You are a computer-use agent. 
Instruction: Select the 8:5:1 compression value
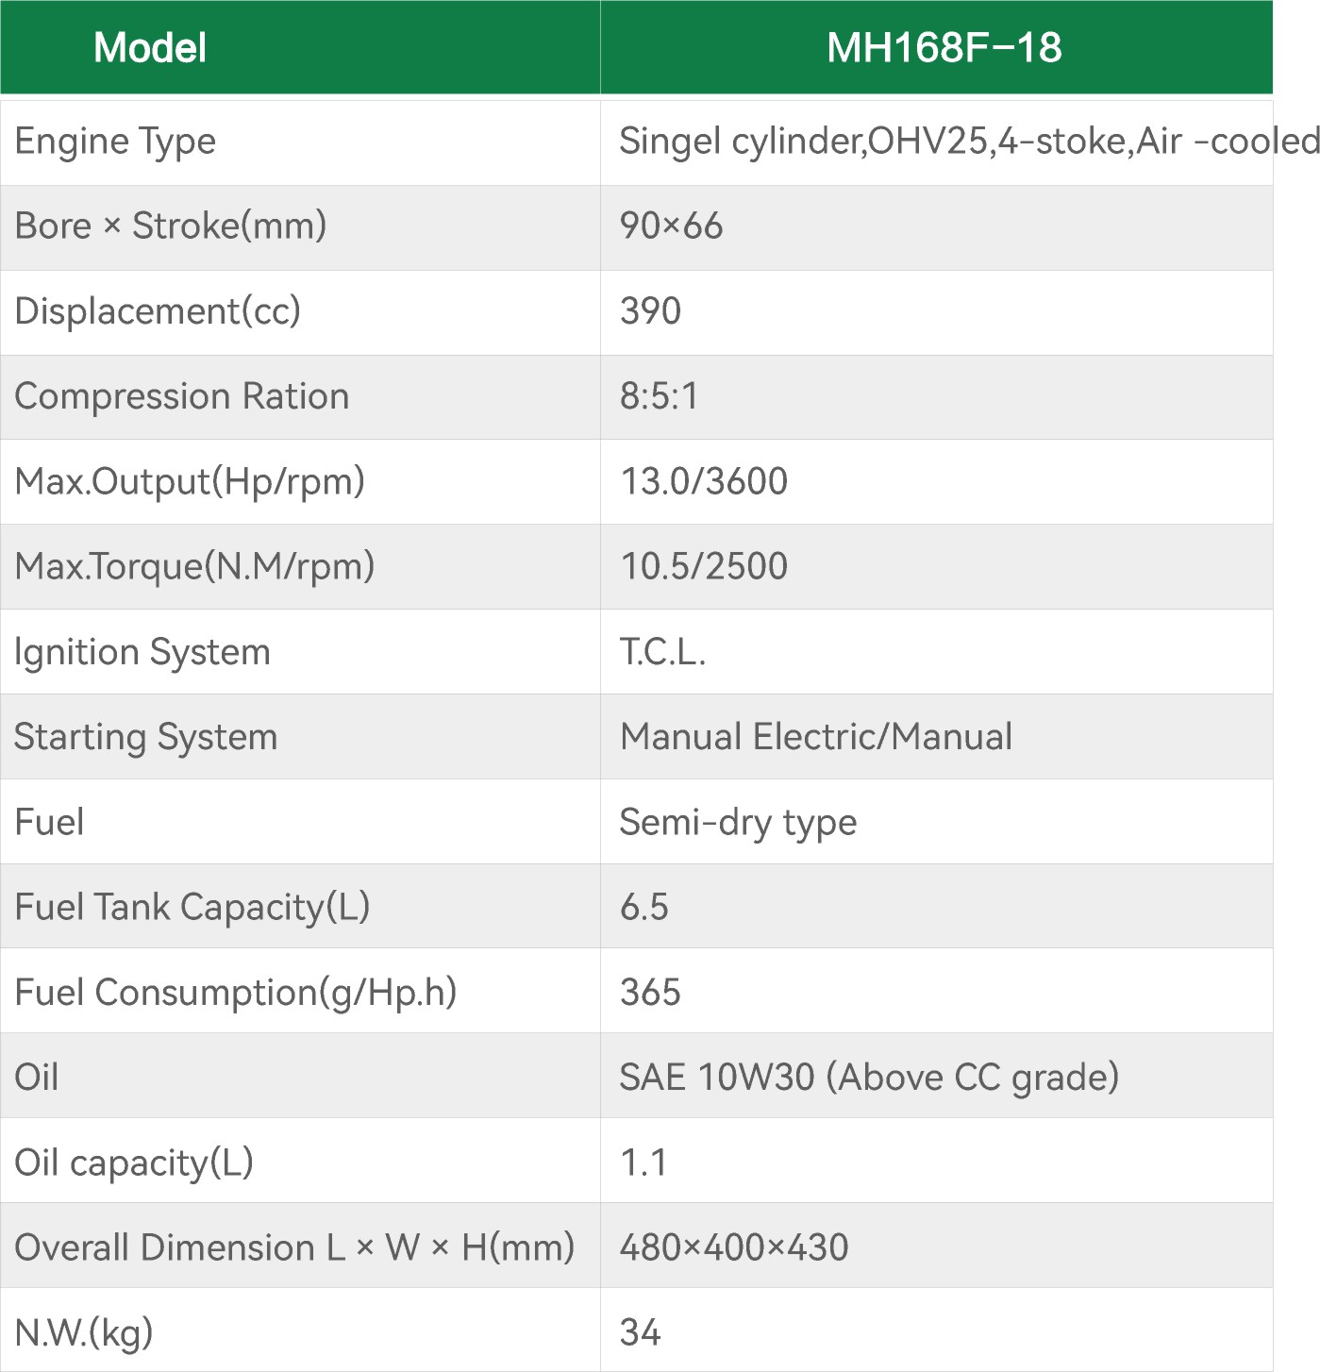[x=659, y=396]
